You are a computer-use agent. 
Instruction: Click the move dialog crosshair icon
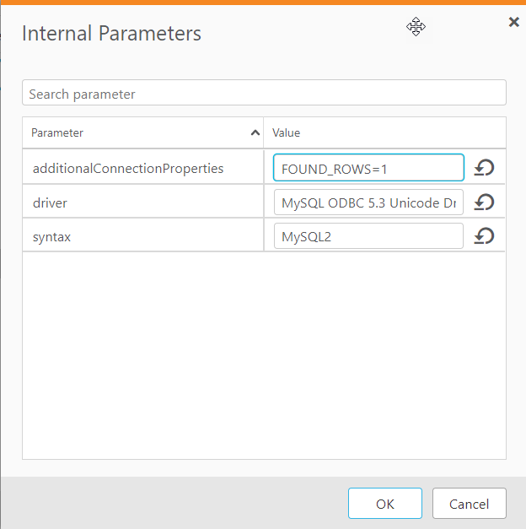[x=416, y=27]
